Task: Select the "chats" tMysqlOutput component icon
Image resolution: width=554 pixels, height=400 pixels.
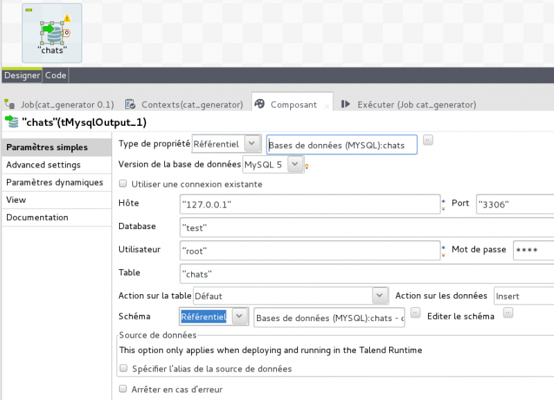Action: pyautogui.click(x=52, y=33)
